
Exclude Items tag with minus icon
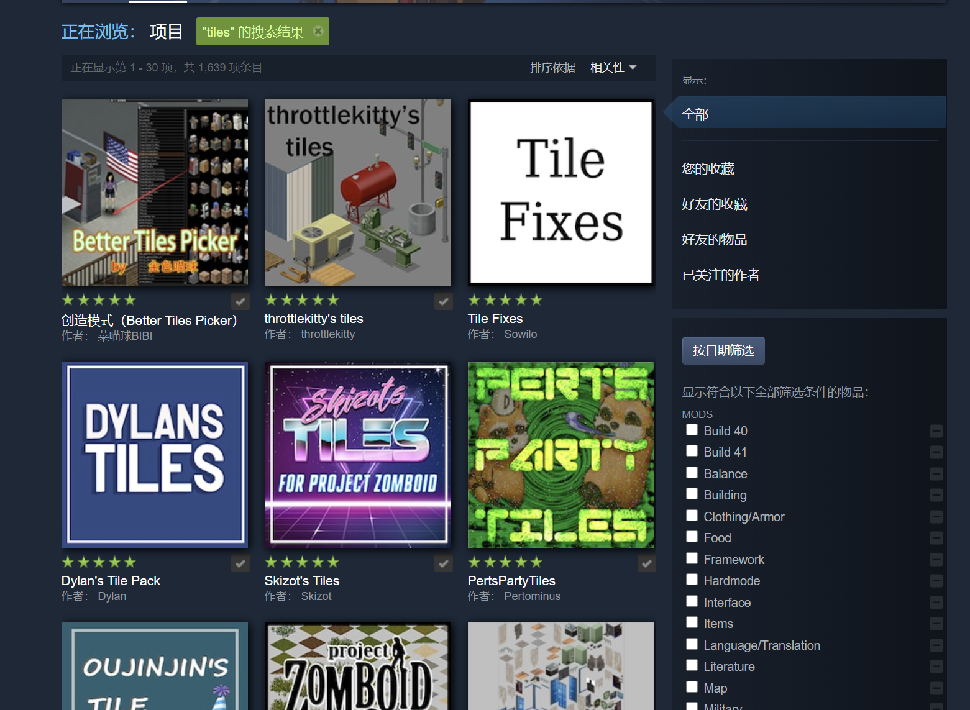(x=936, y=624)
